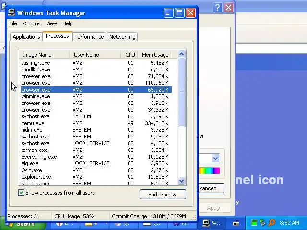This screenshot has width=307, height=230.
Task: Expand the dropdown arrow in background dialog
Action: coord(216,158)
